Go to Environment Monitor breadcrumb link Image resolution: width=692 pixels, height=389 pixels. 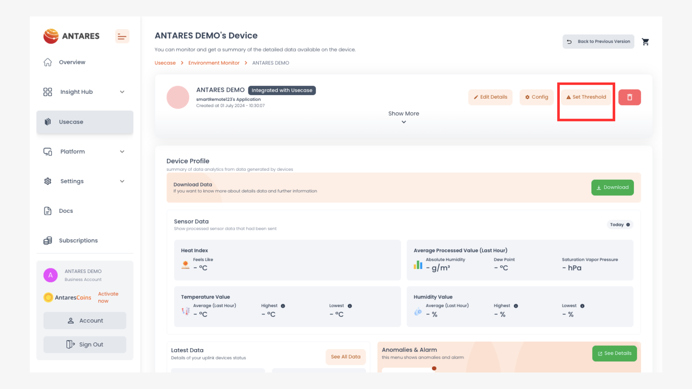(214, 63)
